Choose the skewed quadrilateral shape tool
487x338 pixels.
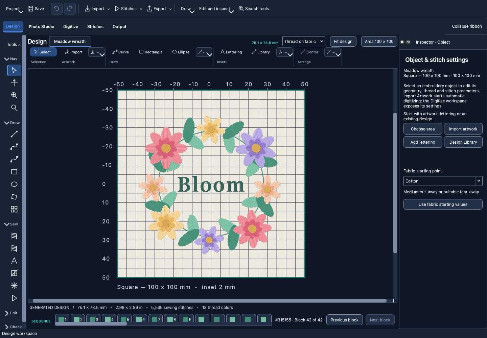pyautogui.click(x=14, y=197)
